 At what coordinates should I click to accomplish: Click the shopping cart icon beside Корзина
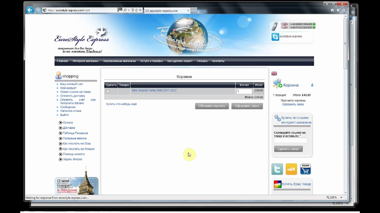(x=278, y=83)
